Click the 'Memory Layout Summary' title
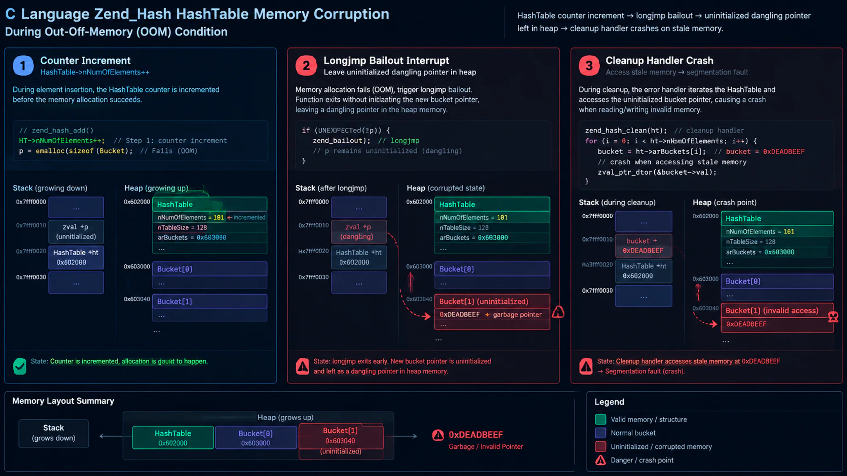This screenshot has width=847, height=476. point(63,401)
